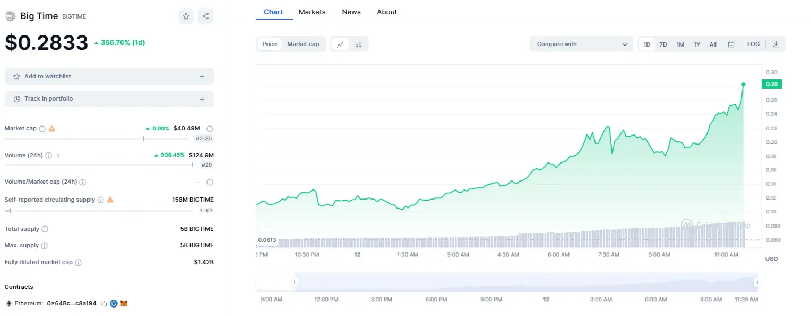811x316 pixels.
Task: Click the $124.9M volume value
Action: tap(201, 155)
